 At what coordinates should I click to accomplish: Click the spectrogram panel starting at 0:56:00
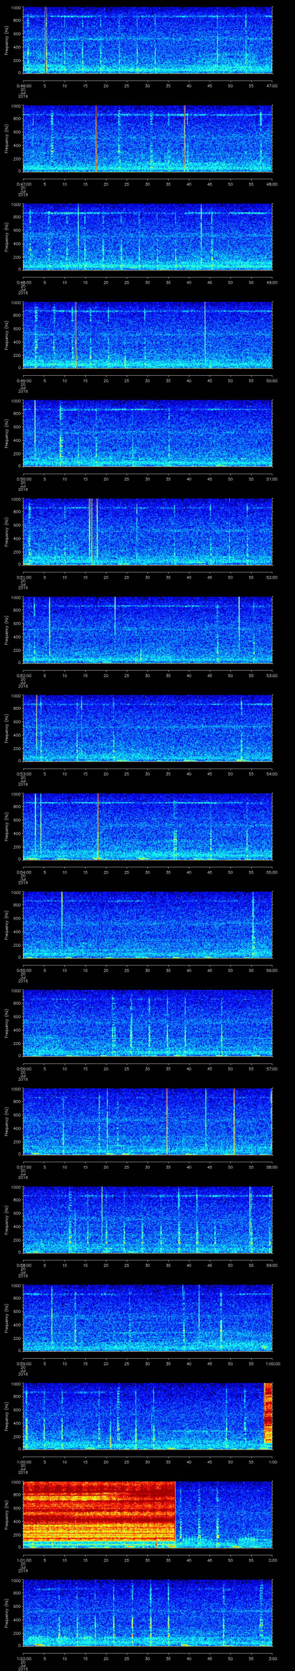(x=148, y=1023)
